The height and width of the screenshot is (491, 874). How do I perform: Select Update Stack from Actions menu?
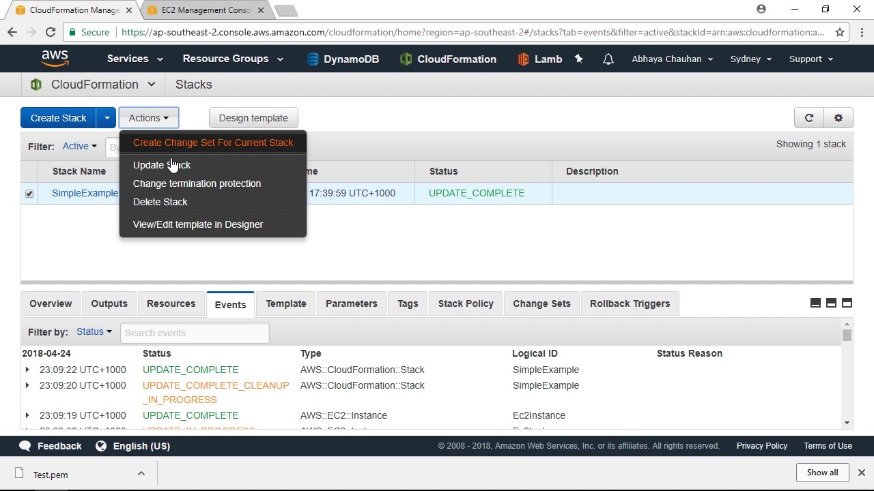(x=213, y=165)
